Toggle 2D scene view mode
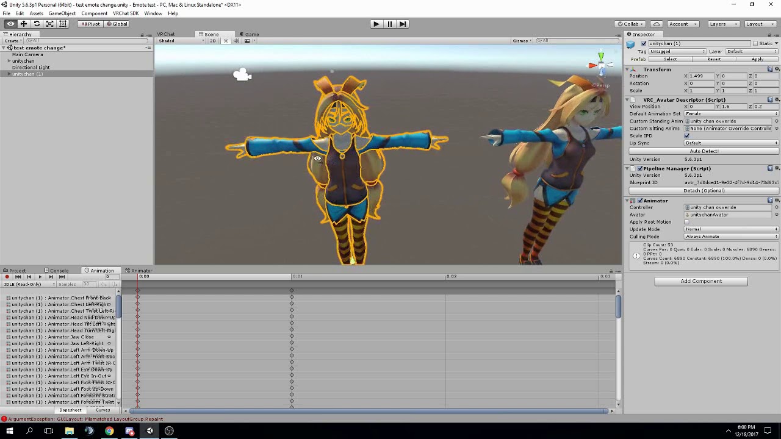Screen dimensions: 781x439 click(213, 41)
